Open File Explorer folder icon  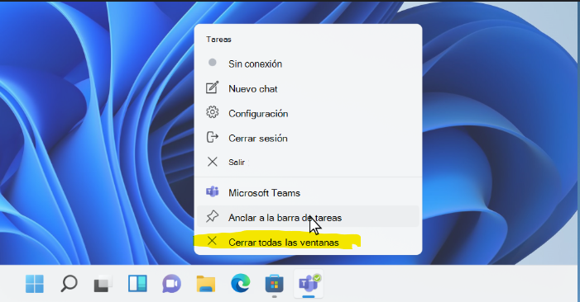point(206,284)
